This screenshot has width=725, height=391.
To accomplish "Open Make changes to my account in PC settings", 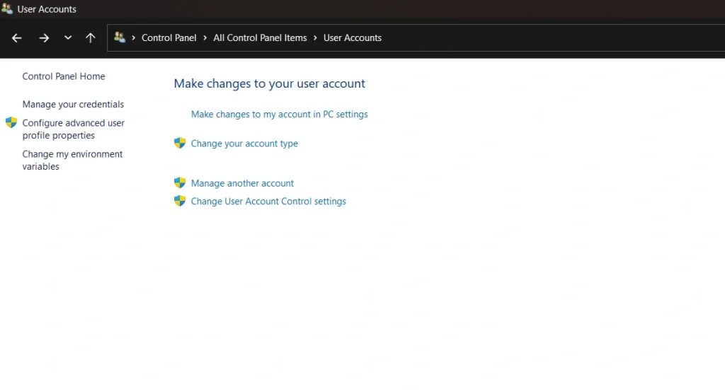I will coord(279,114).
